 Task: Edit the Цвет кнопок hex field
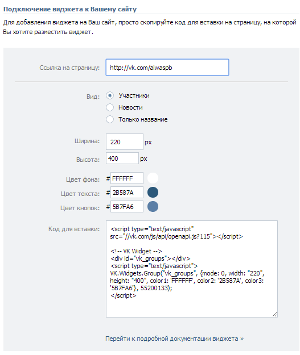coord(127,207)
